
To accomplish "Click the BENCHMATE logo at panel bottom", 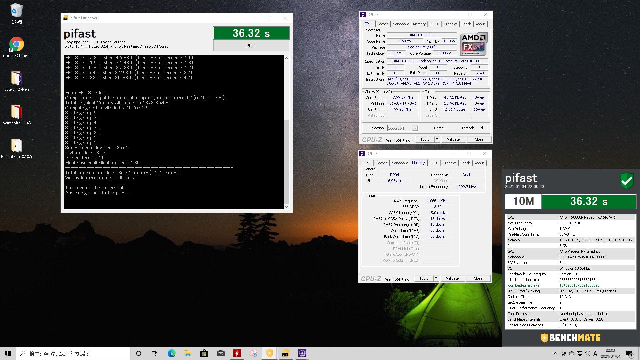I will point(571,338).
